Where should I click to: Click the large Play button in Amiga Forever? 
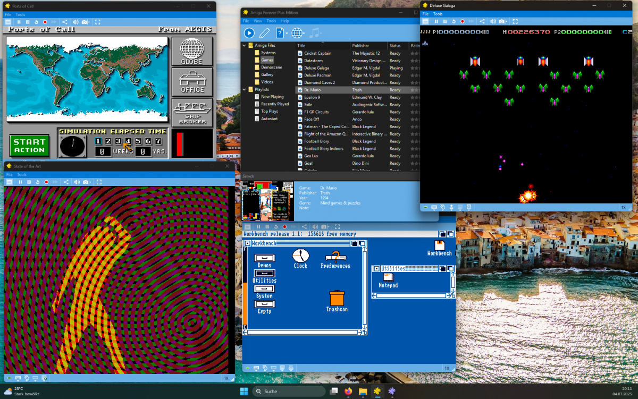249,33
